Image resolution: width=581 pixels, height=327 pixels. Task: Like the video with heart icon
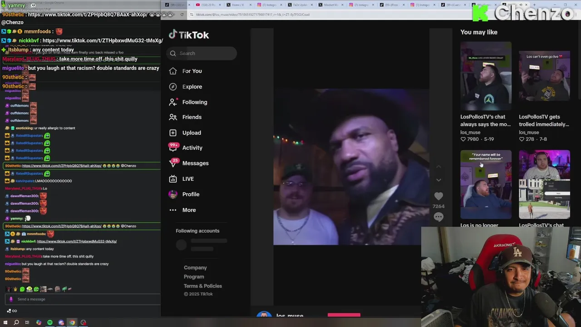[438, 196]
